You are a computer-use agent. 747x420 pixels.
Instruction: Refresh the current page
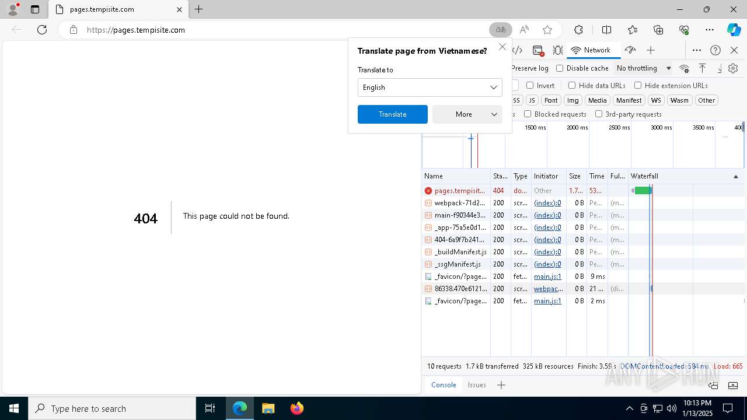pos(42,30)
